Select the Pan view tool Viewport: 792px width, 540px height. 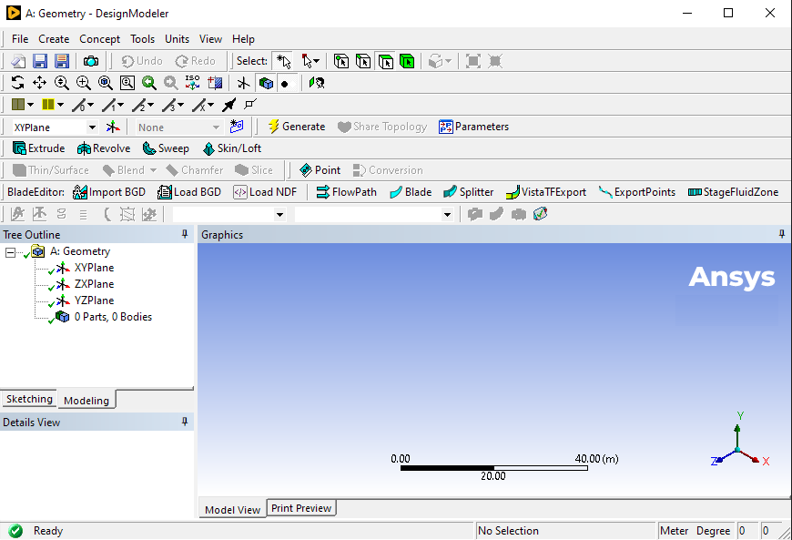click(x=39, y=82)
